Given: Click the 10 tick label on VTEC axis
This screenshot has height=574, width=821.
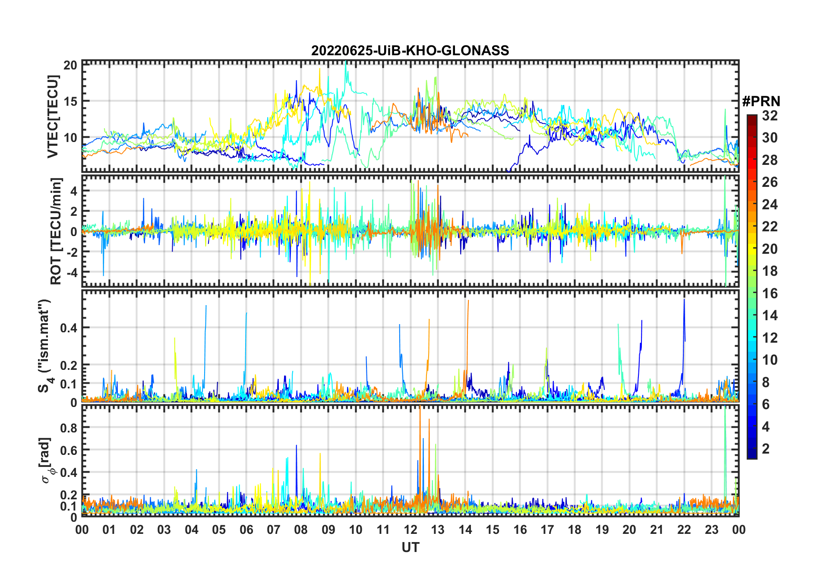Looking at the screenshot, I should (70, 138).
